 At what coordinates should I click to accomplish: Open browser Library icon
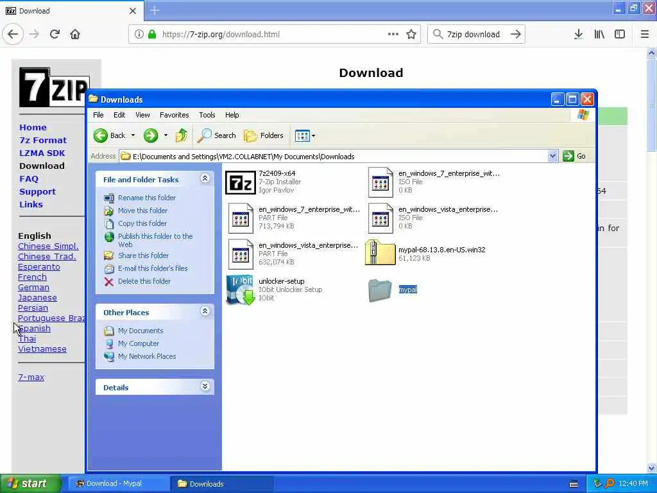599,35
